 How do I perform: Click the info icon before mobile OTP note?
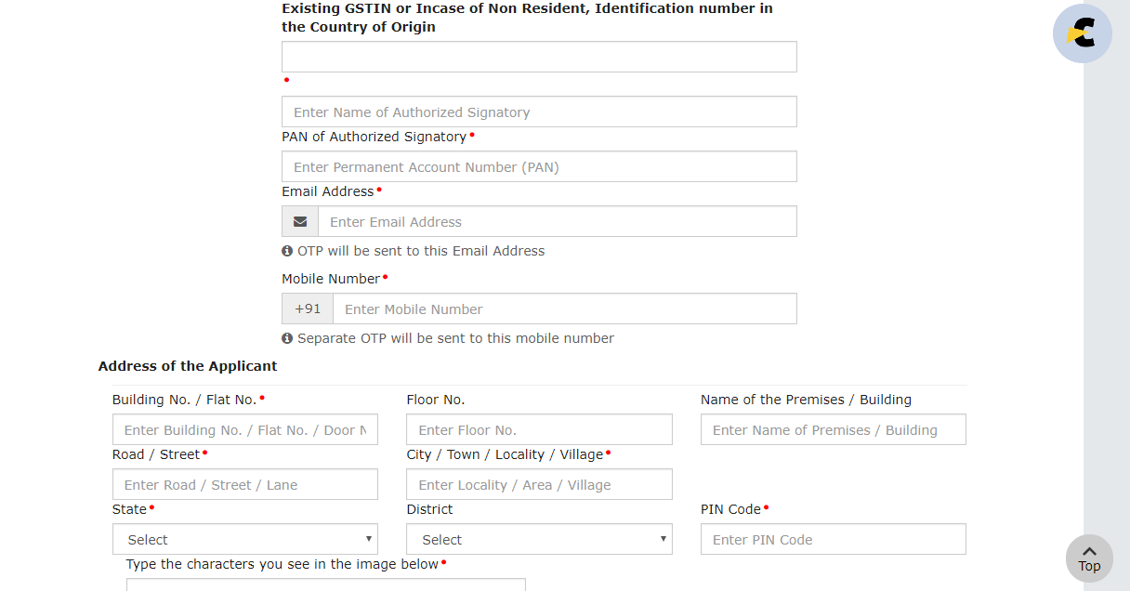click(287, 338)
